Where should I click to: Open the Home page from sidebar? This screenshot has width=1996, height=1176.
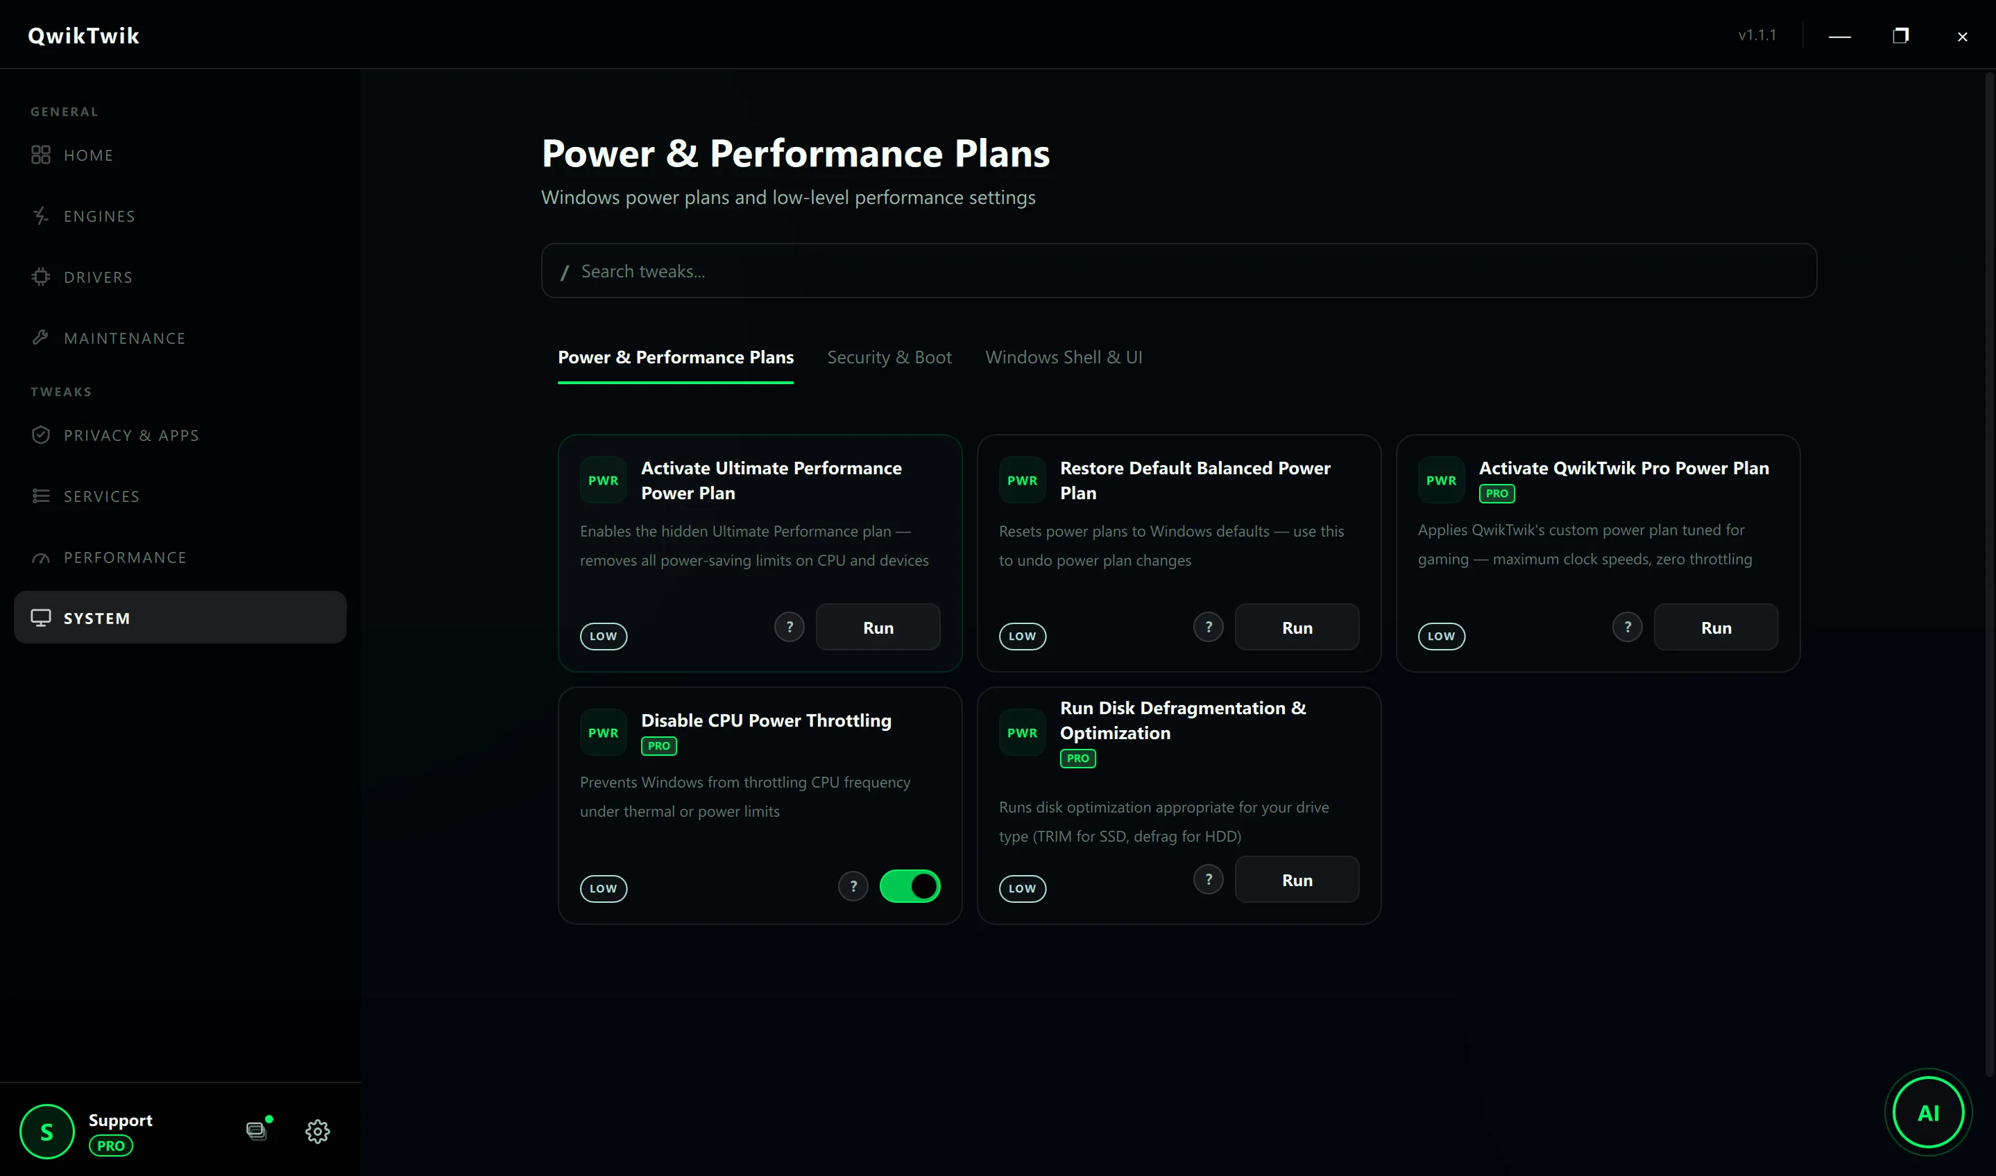(x=180, y=155)
